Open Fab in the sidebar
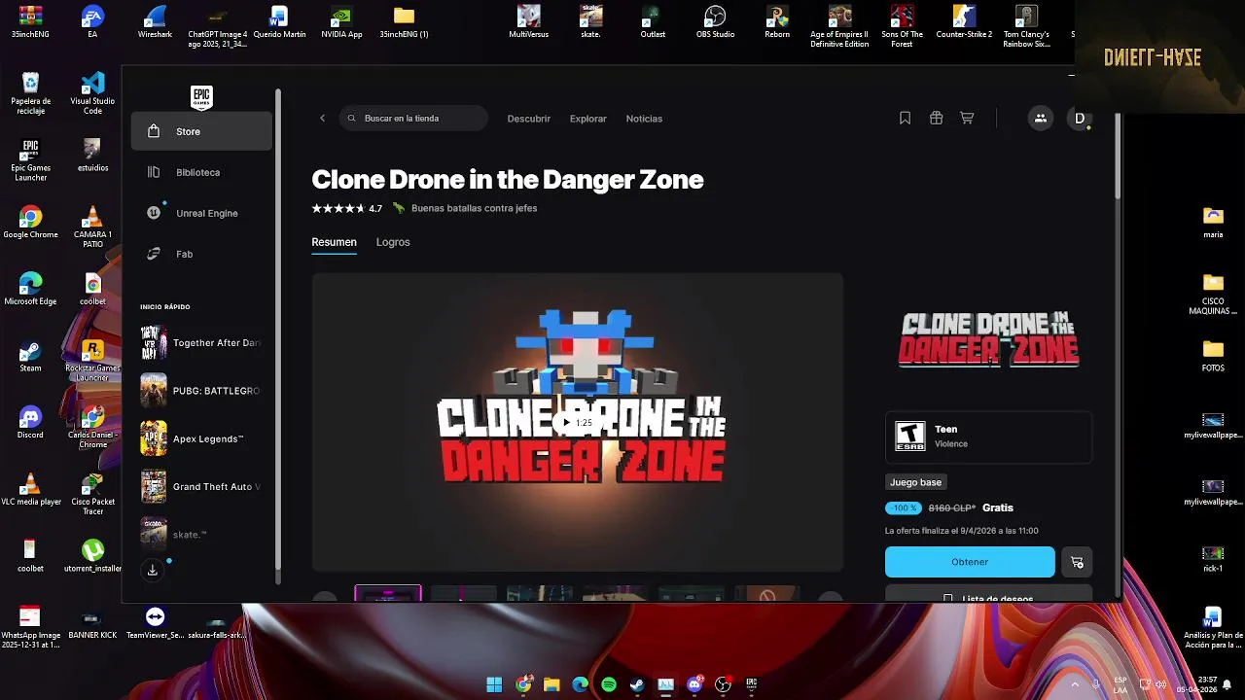 (201, 254)
